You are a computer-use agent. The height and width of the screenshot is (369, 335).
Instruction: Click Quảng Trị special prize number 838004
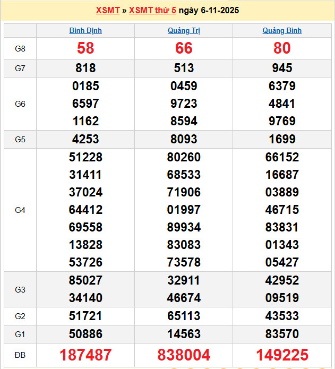[x=184, y=355]
